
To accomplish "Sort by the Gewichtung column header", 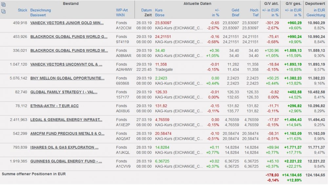I will [316, 15].
